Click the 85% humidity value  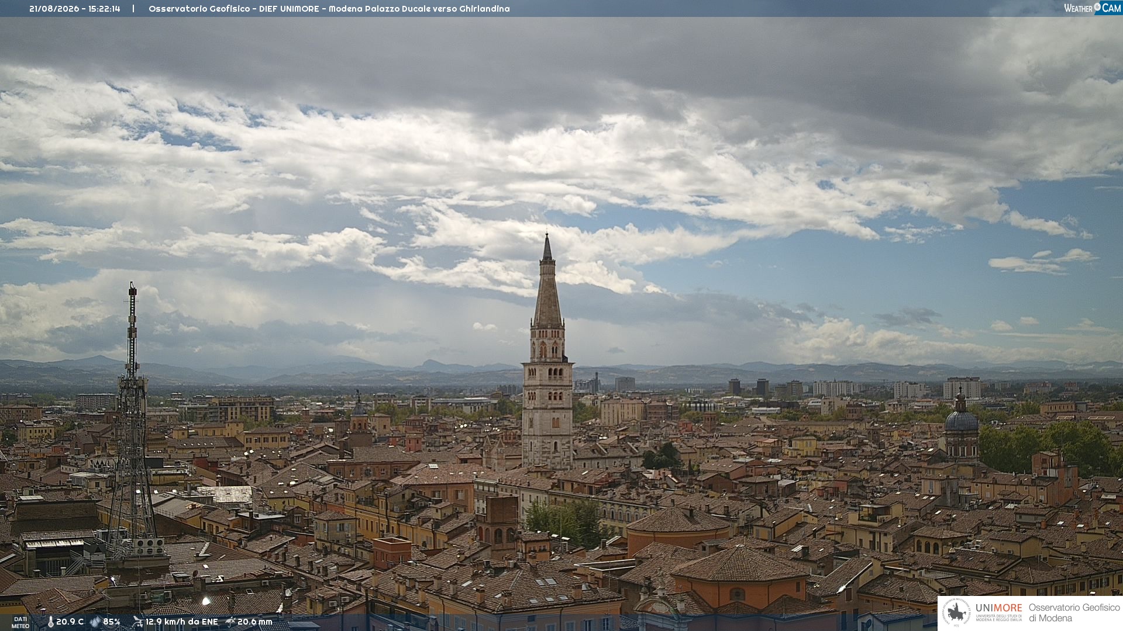tap(112, 622)
